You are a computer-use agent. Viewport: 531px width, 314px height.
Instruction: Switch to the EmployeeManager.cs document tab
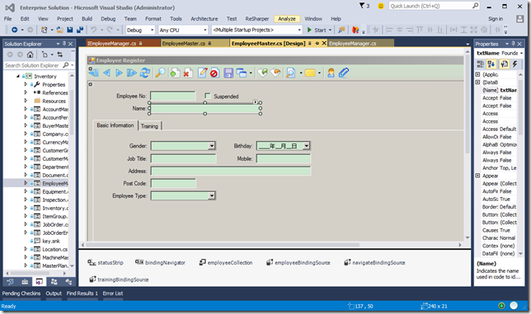[x=352, y=44]
